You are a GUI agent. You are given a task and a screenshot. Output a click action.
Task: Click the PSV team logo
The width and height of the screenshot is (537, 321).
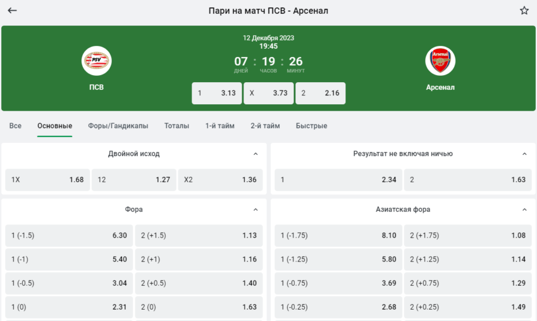click(x=97, y=61)
